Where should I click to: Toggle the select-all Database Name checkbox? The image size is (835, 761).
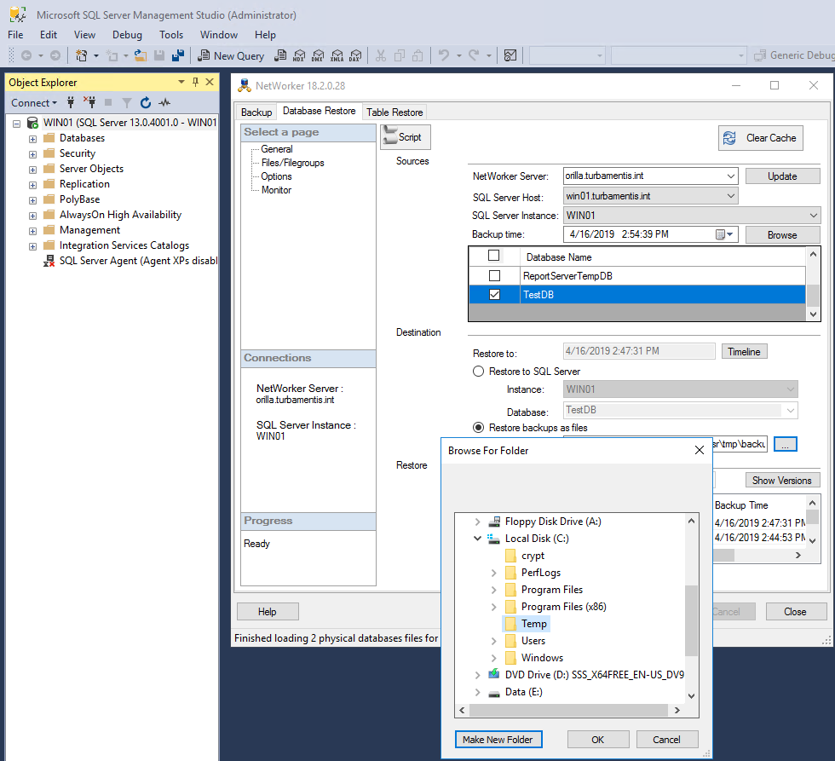click(493, 256)
